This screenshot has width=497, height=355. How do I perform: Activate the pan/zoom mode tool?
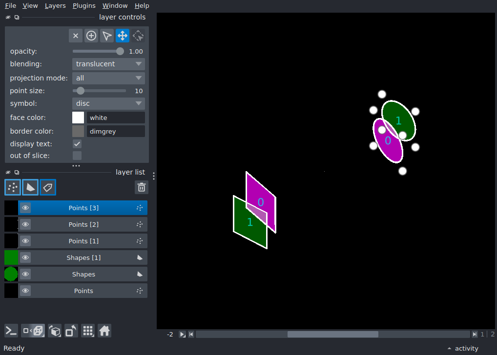(123, 36)
